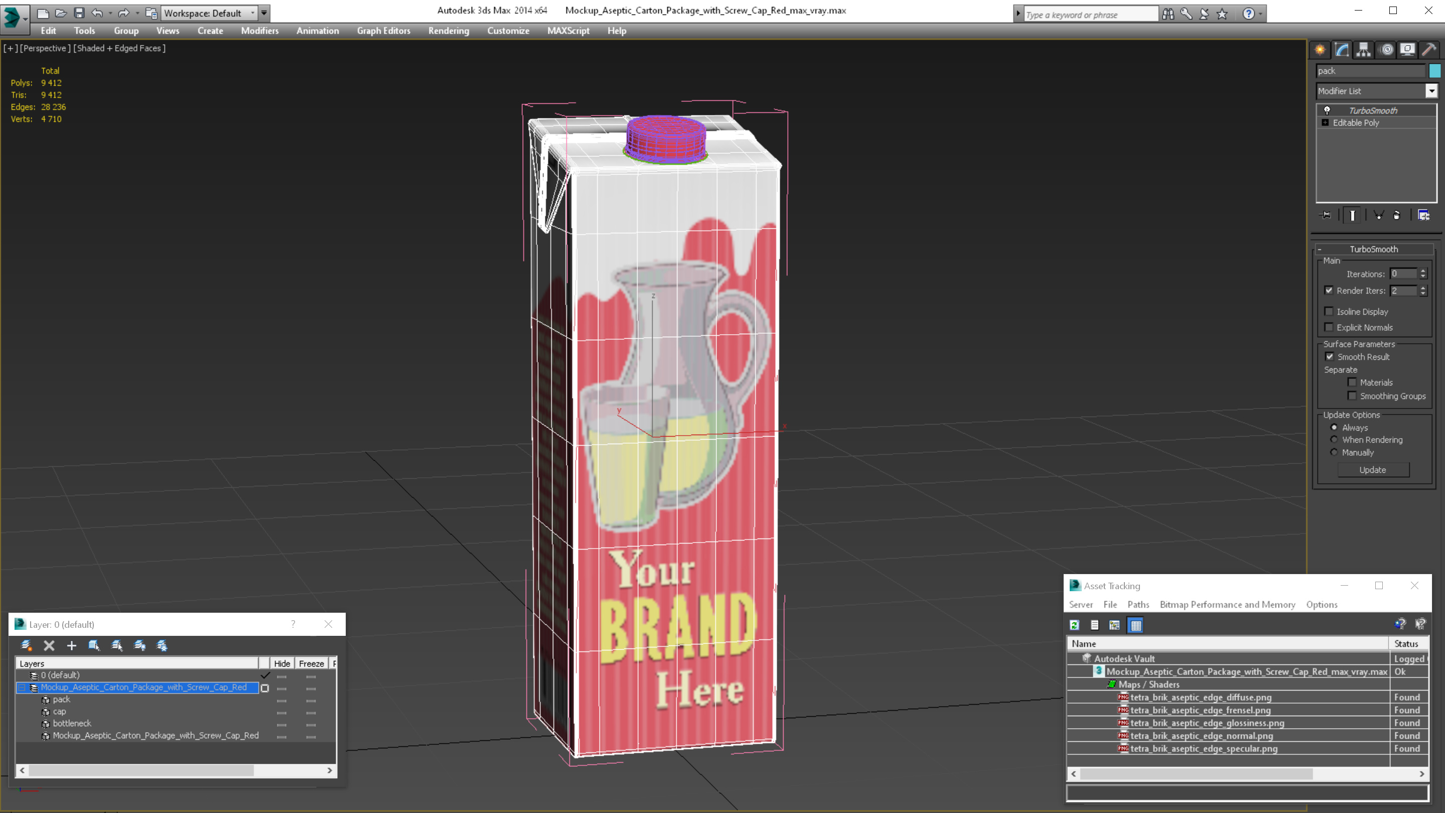Enable the Explicit Normals checkbox
Image resolution: width=1445 pixels, height=813 pixels.
(1328, 327)
